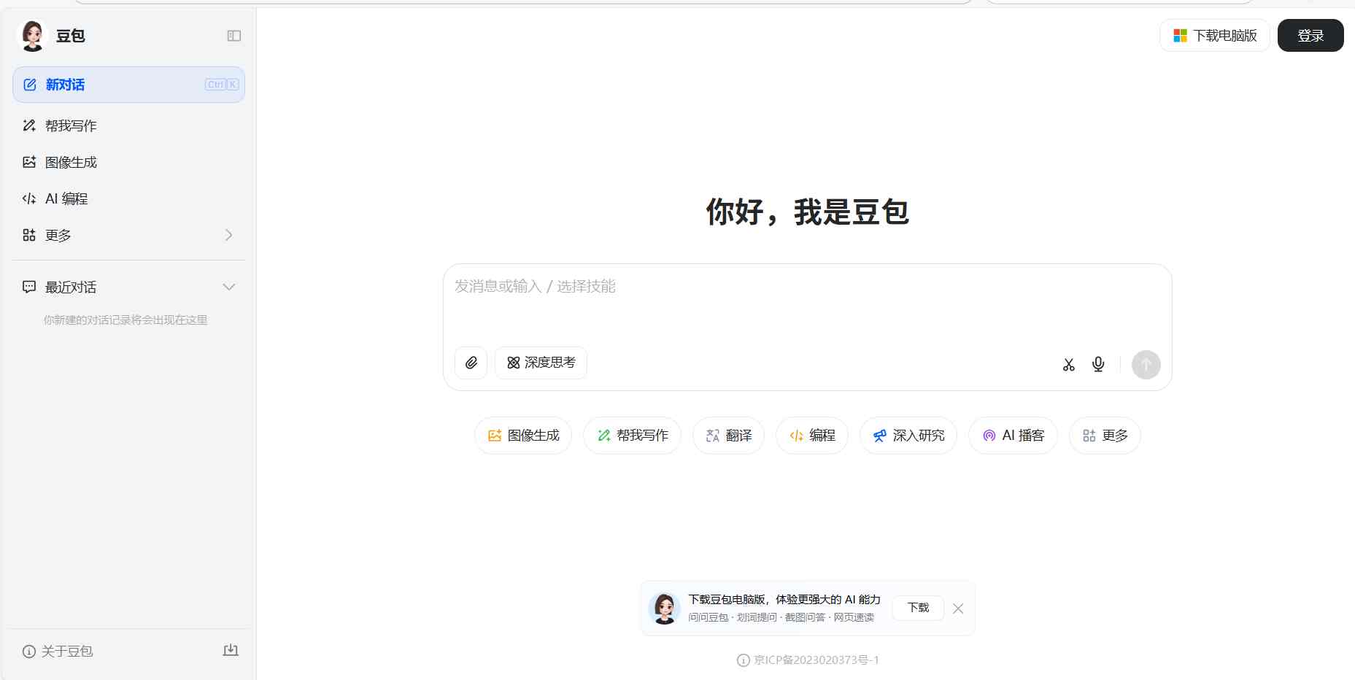The height and width of the screenshot is (680, 1355).
Task: Open the AI 播客 skill
Action: (x=1013, y=435)
